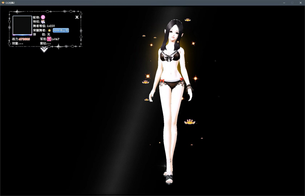
Task: Click the pink military rank icon
Action: pos(49,39)
